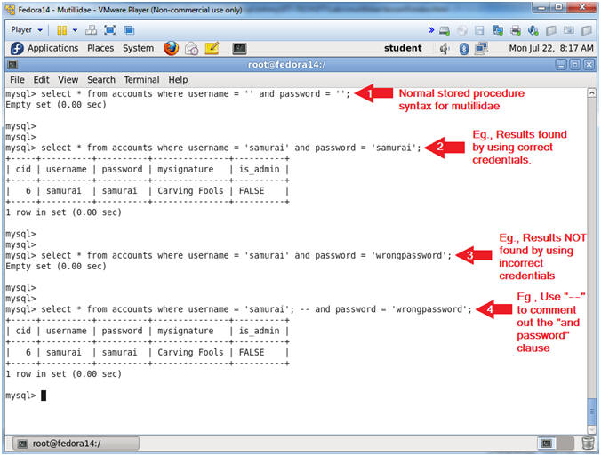Click the cursor at the last mysql> prompt
Viewport: 601px width, 456px height.
[44, 396]
